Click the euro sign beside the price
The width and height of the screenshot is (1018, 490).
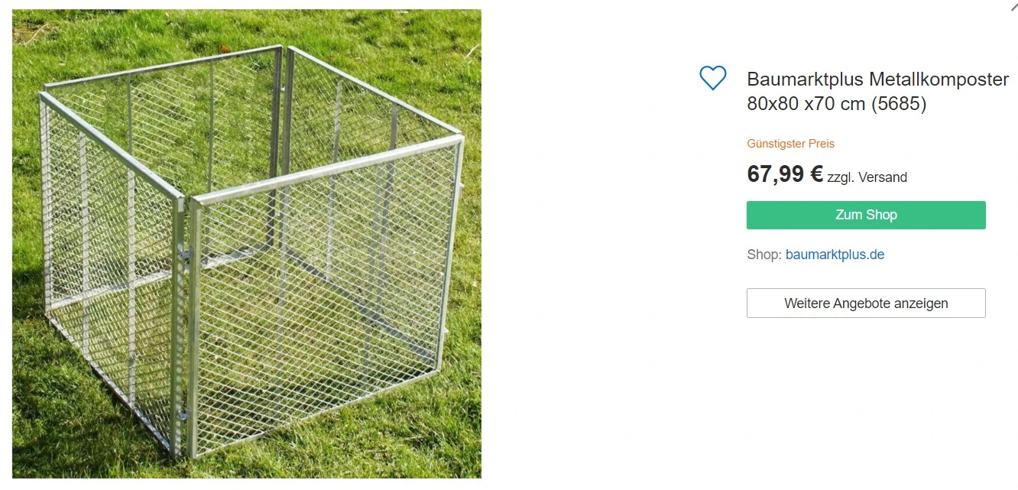816,174
